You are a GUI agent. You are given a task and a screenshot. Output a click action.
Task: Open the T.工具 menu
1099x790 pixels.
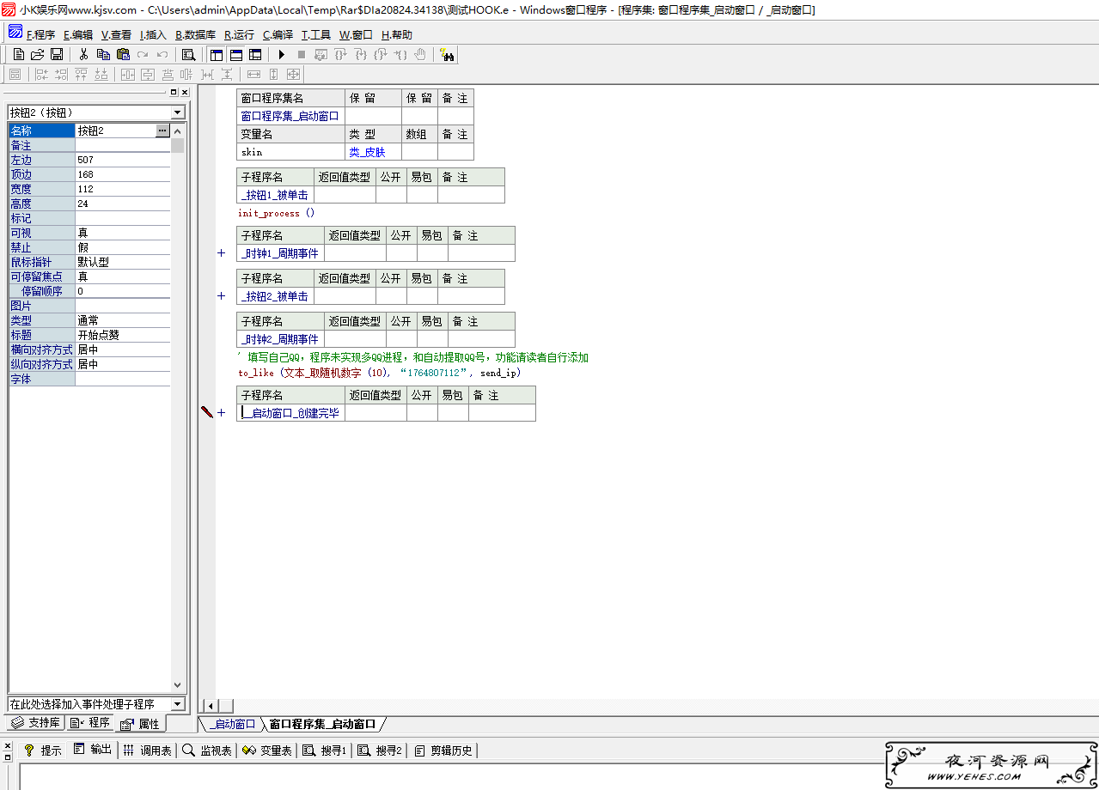(315, 35)
